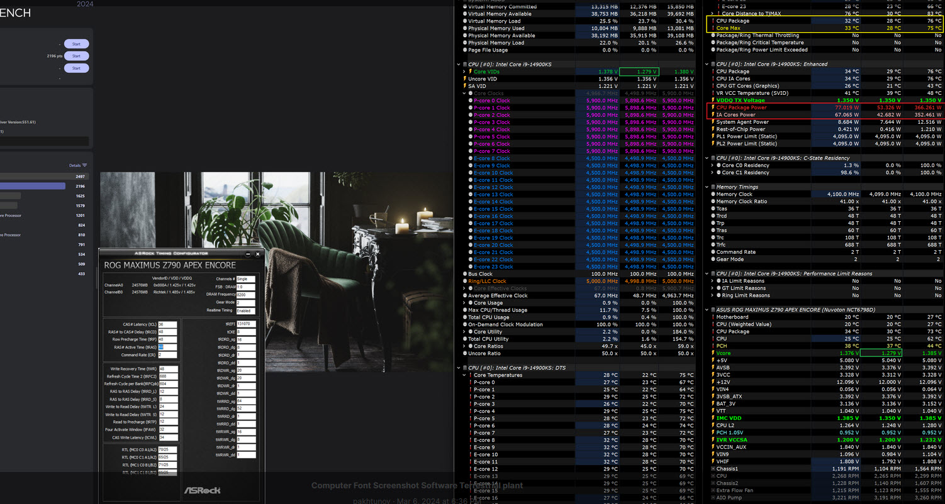The image size is (945, 504).
Task: Click the topmost Start button in Cinebench
Action: 76,44
